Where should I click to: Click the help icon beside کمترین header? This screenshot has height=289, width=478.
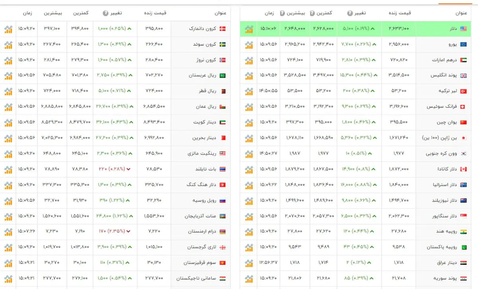(312, 13)
